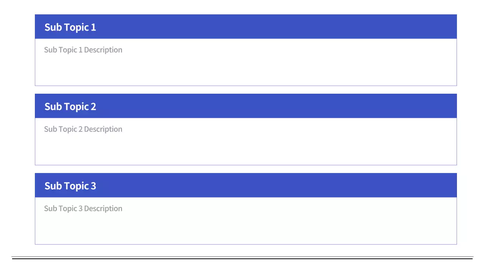Image resolution: width=485 pixels, height=272 pixels.
Task: Click the word "Description" under Sub Topic 2
Action: click(x=103, y=129)
